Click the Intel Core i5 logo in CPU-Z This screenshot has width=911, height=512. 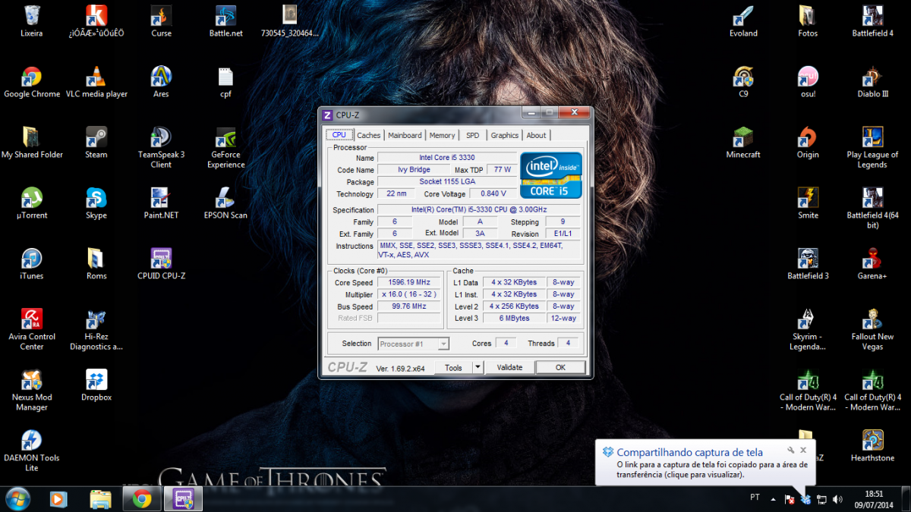[x=551, y=175]
